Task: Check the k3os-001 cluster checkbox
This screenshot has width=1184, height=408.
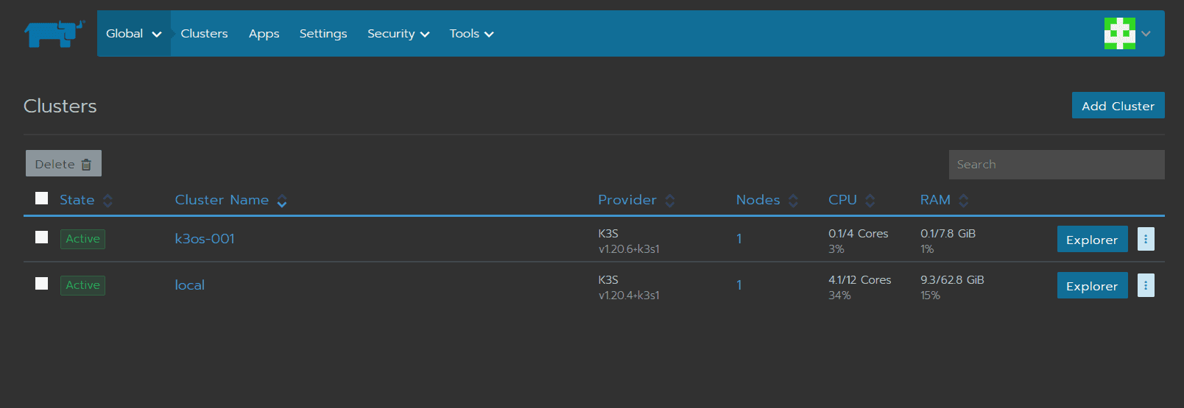Action: pos(42,237)
